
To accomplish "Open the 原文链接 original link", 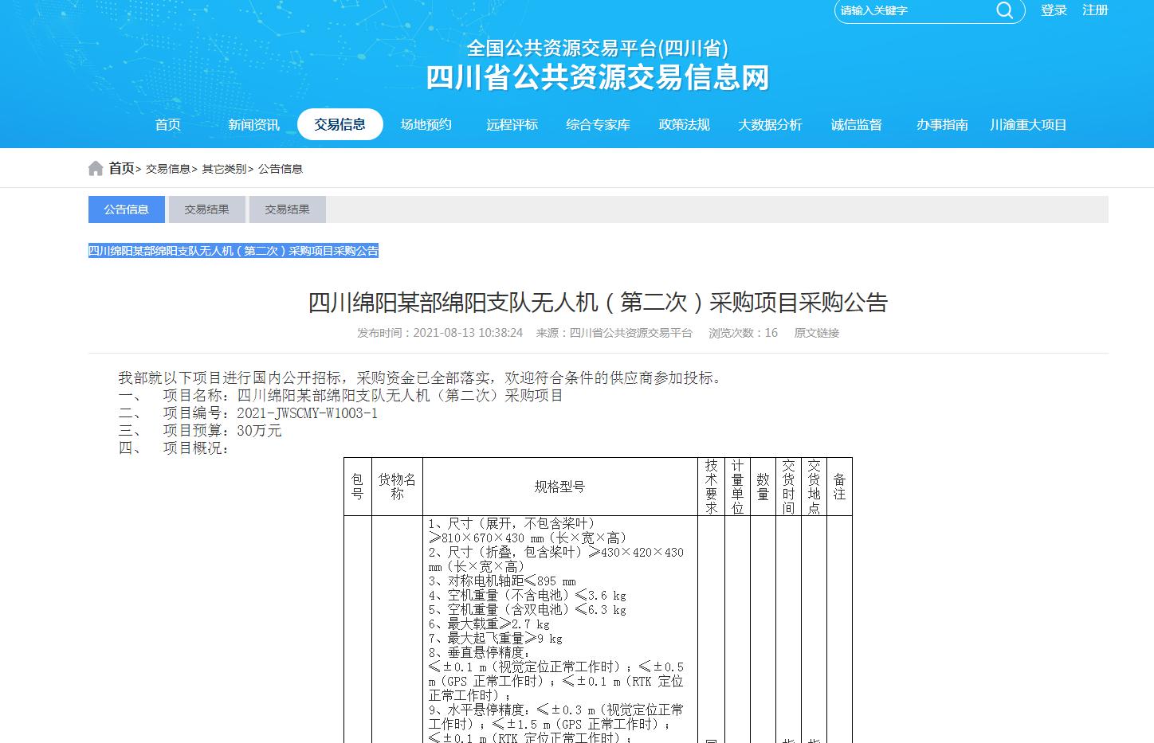I will coord(816,333).
